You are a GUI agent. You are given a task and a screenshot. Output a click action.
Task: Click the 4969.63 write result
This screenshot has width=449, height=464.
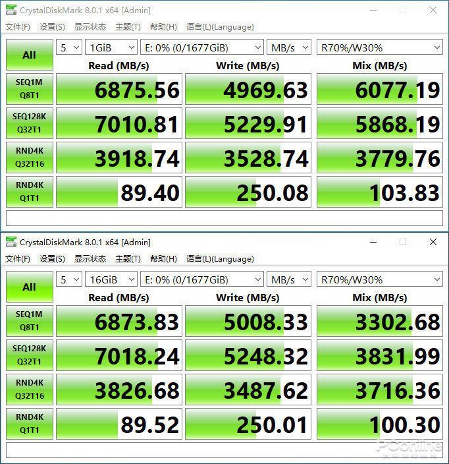(248, 89)
